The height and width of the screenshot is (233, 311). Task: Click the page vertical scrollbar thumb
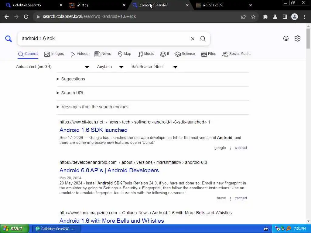308,39
